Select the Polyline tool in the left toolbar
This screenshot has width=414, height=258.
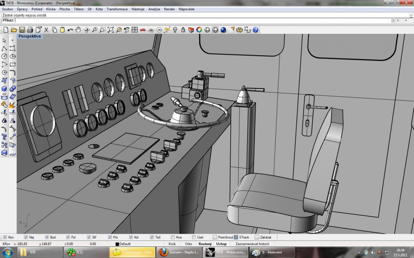4,48
